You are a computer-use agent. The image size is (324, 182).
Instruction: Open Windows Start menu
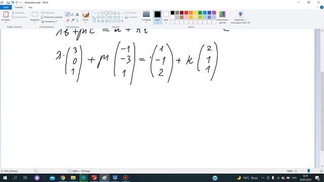(x=5, y=177)
